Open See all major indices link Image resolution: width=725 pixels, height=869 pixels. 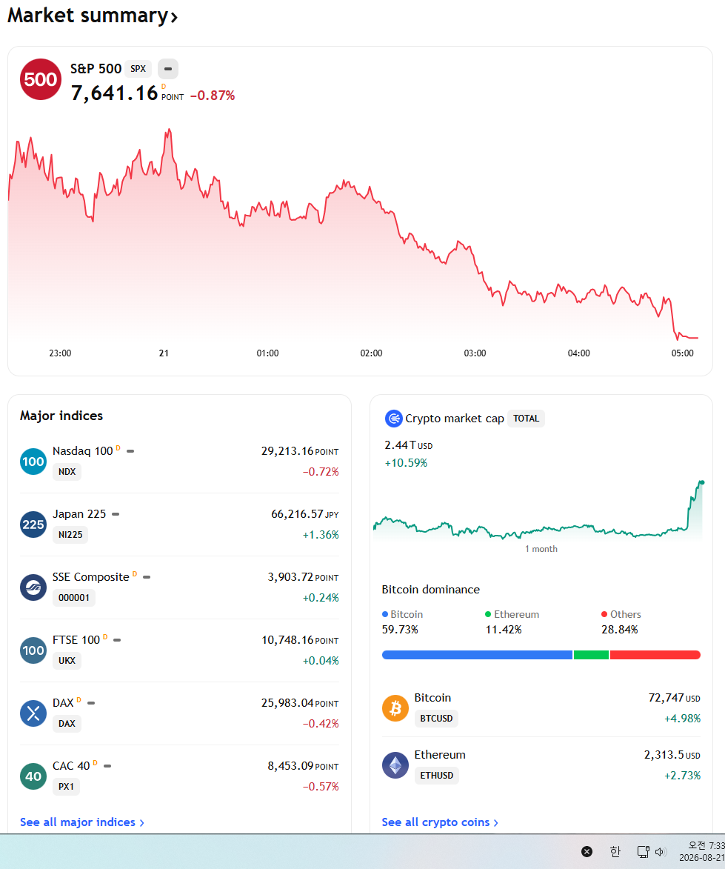[82, 822]
